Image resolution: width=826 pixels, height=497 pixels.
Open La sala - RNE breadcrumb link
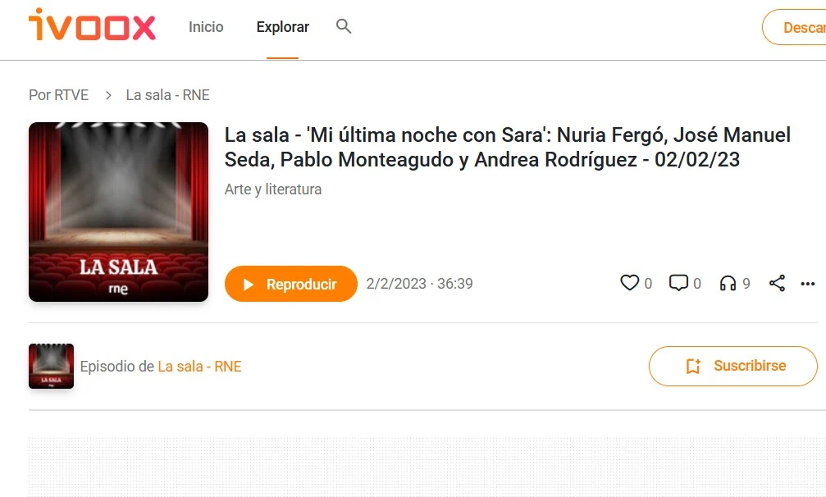pos(167,95)
